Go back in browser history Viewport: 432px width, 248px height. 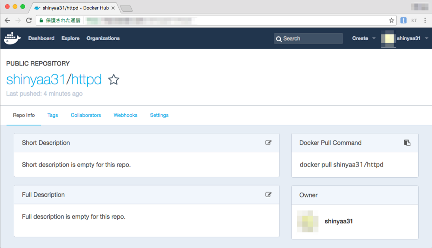tap(7, 20)
